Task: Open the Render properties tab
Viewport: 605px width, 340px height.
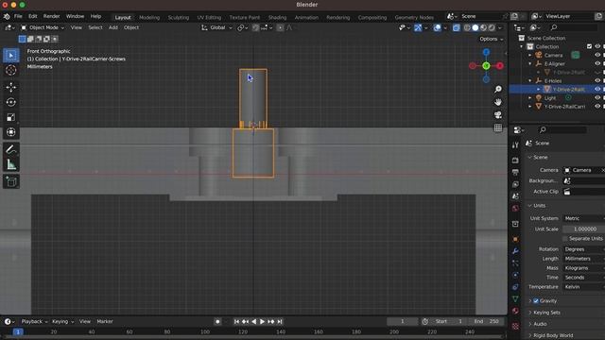Action: [515, 160]
